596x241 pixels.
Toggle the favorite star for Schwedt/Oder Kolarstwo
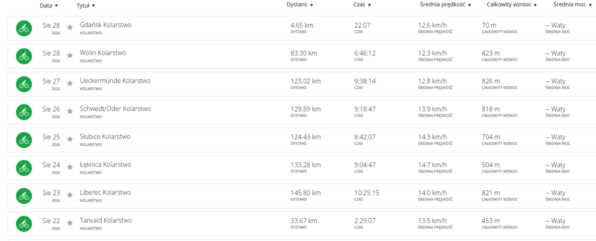pyautogui.click(x=70, y=111)
